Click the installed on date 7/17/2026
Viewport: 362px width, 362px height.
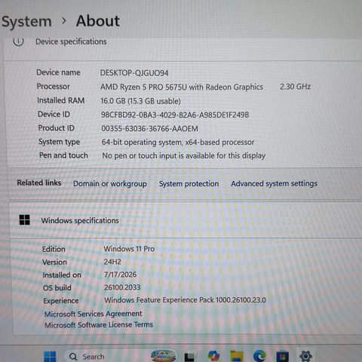pyautogui.click(x=121, y=275)
